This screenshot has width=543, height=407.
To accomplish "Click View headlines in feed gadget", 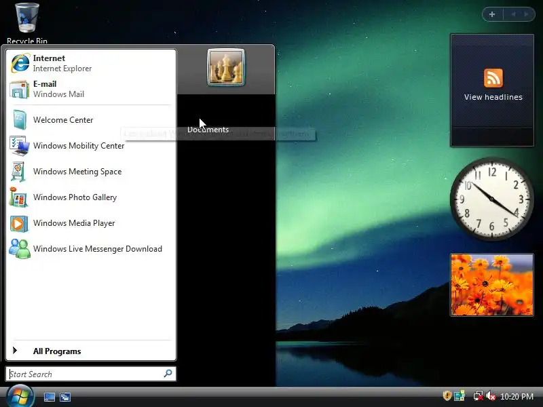I will pyautogui.click(x=493, y=97).
